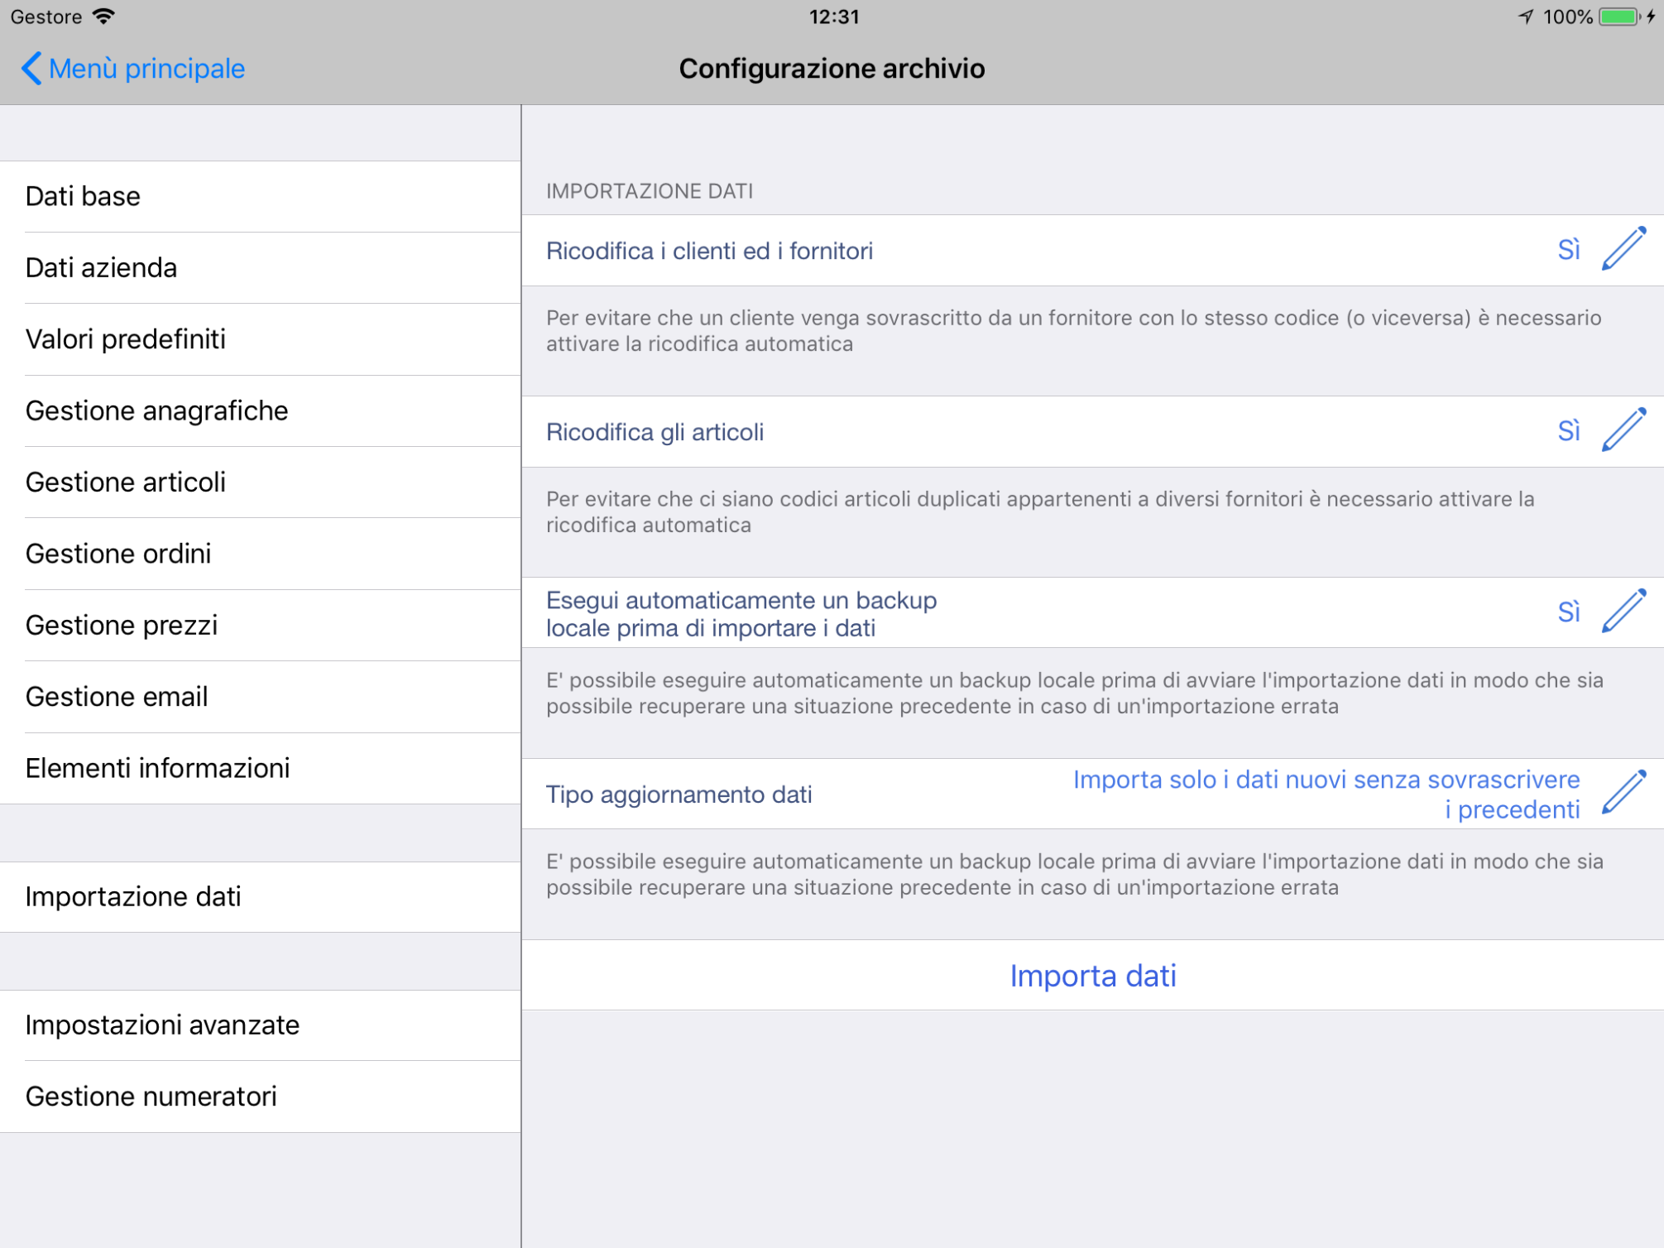The image size is (1664, 1248).
Task: Tap the location arrow status icon
Action: pyautogui.click(x=1526, y=17)
